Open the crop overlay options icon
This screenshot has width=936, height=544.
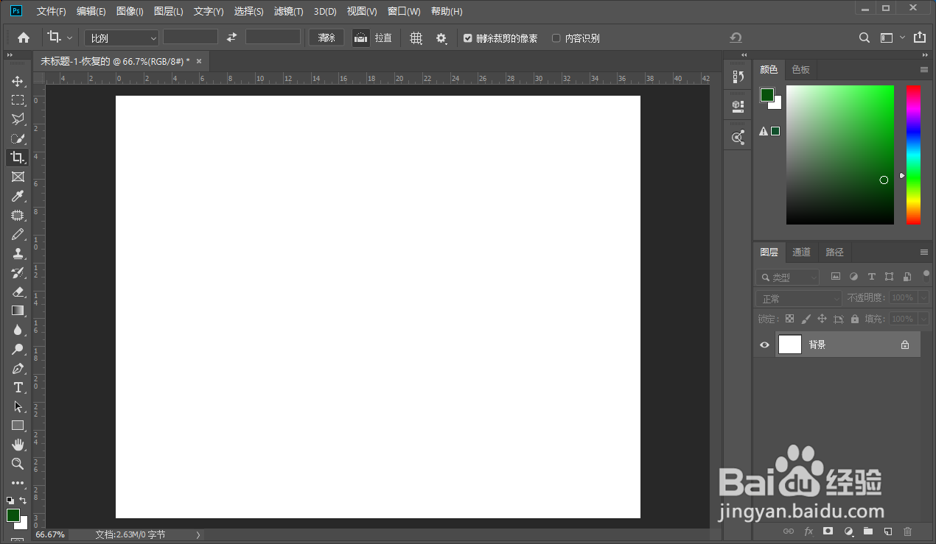coord(416,38)
